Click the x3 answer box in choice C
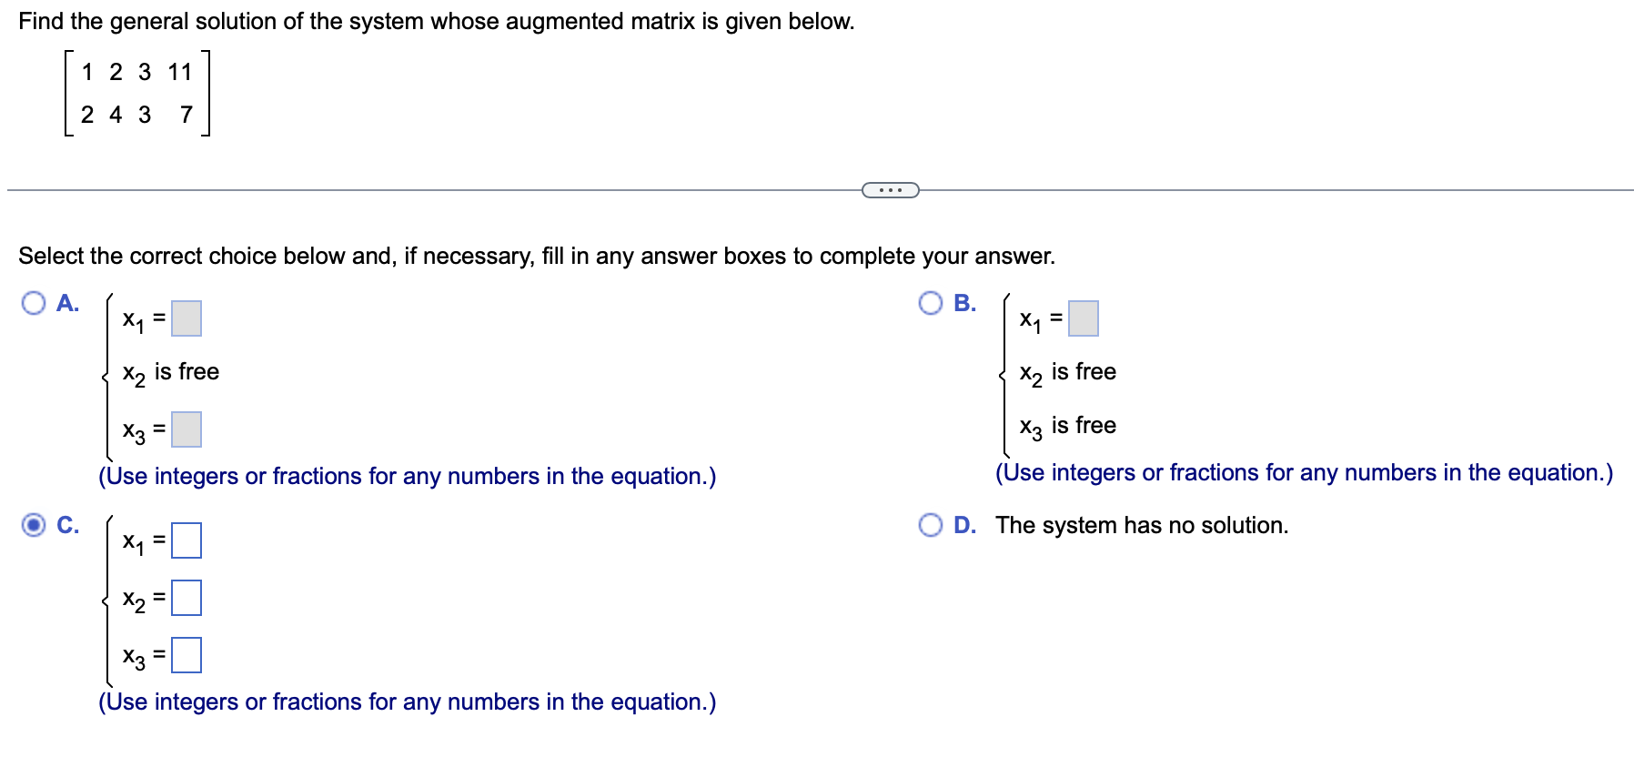The height and width of the screenshot is (757, 1634). pyautogui.click(x=187, y=654)
